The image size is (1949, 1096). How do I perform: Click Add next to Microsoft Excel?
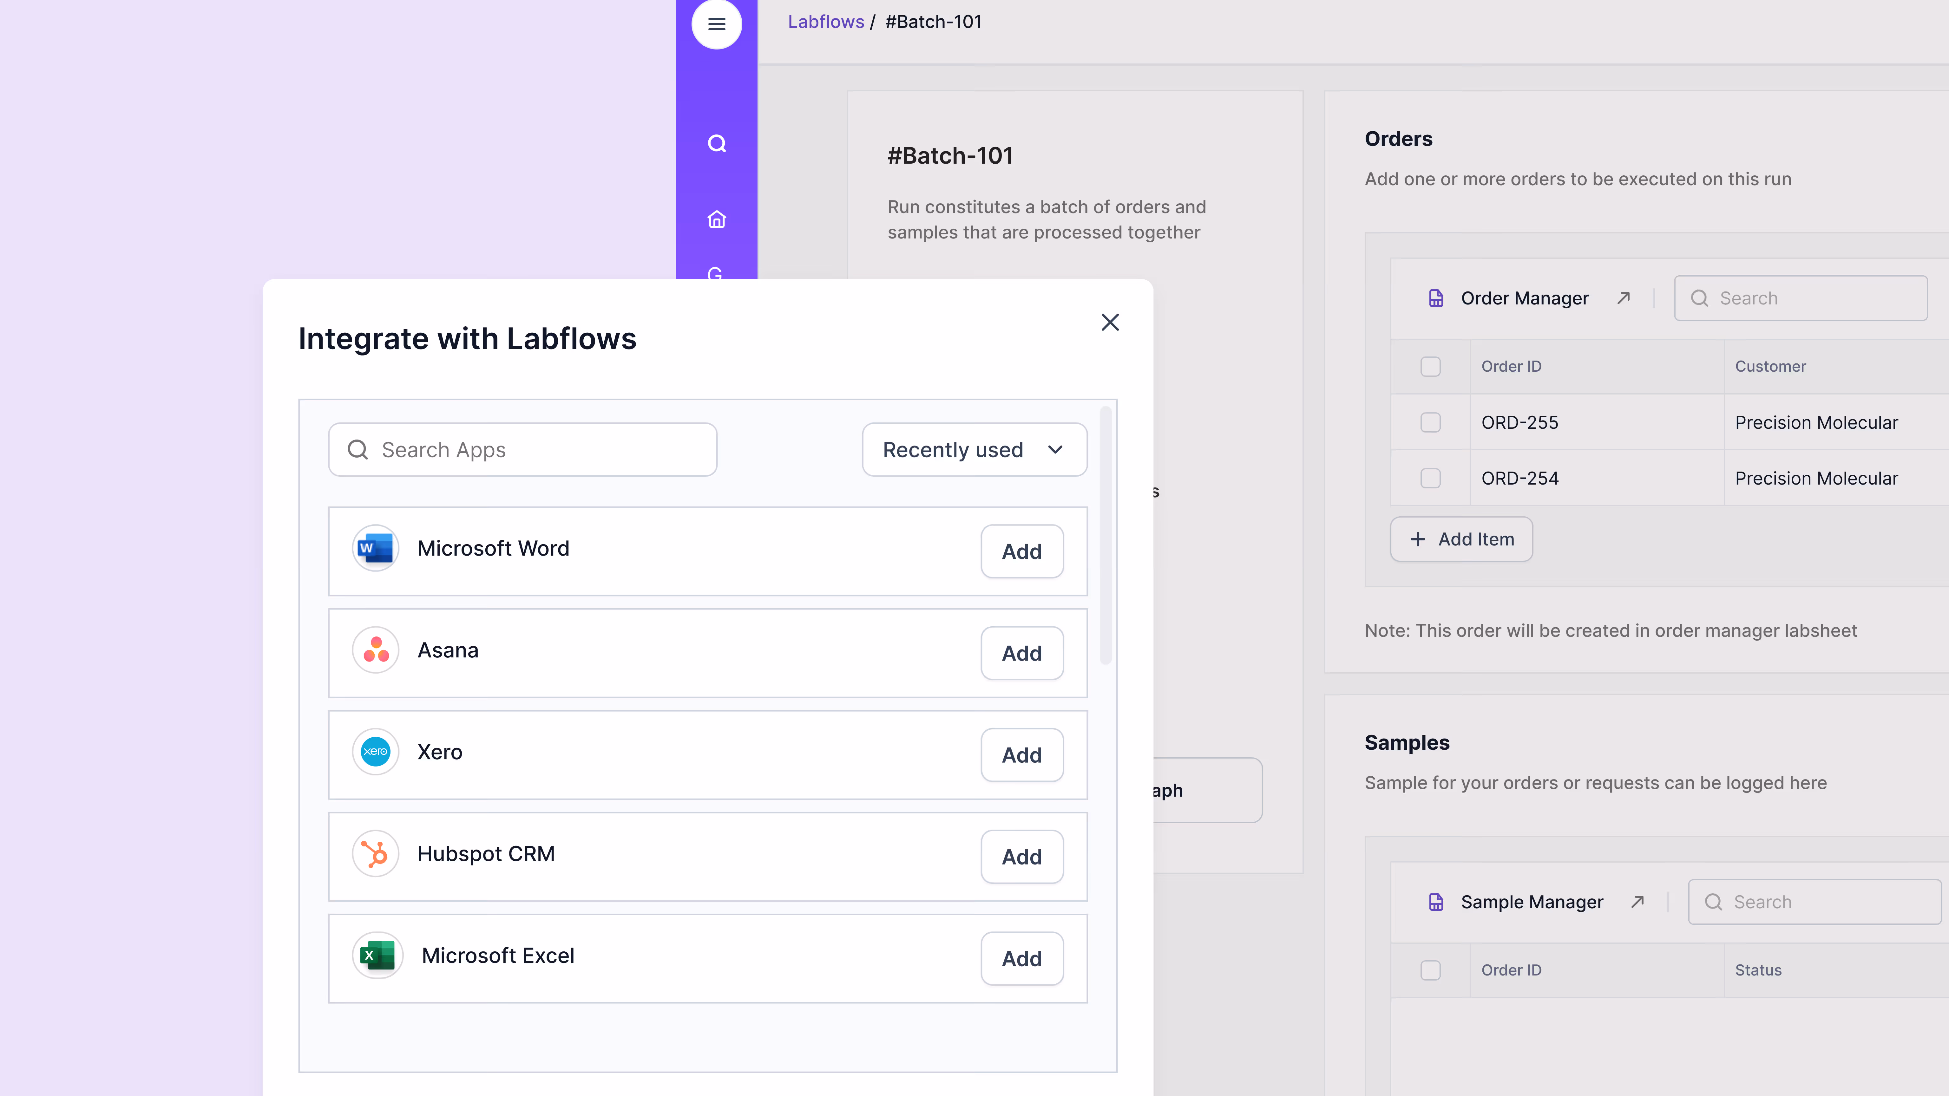[1021, 958]
